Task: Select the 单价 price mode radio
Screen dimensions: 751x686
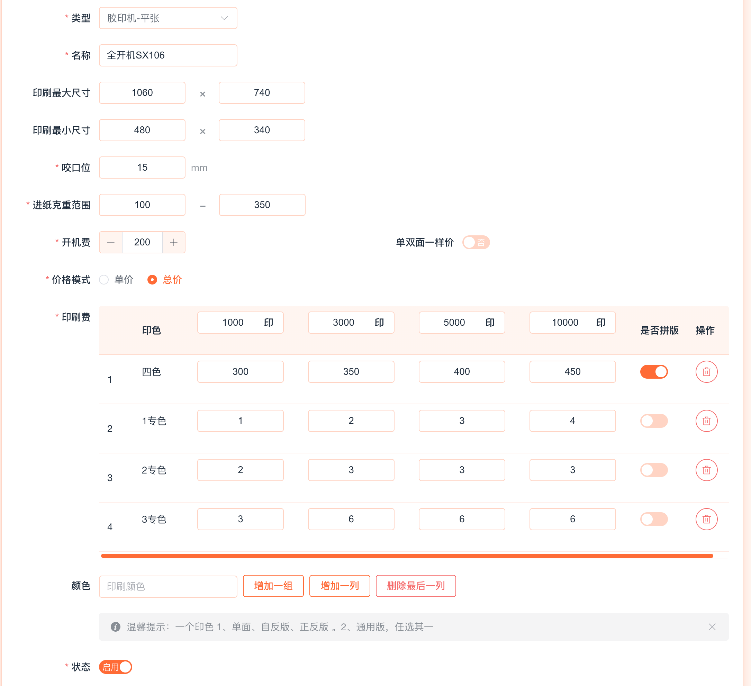Action: 104,279
